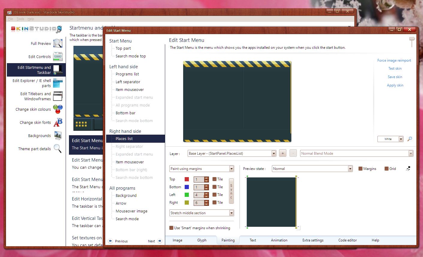The image size is (423, 257).
Task: Open the Tools menu in SkinStudio window
Action: [x=20, y=19]
